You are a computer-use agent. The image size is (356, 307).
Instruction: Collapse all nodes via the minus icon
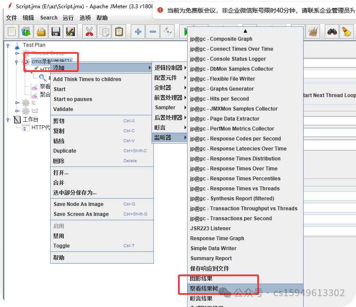pos(153,32)
